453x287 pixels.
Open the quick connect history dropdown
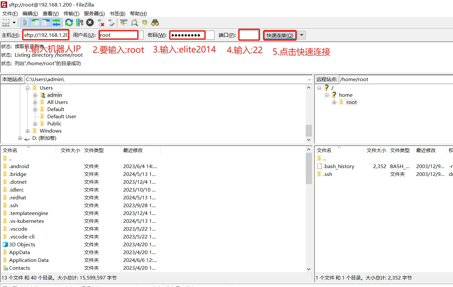click(302, 35)
